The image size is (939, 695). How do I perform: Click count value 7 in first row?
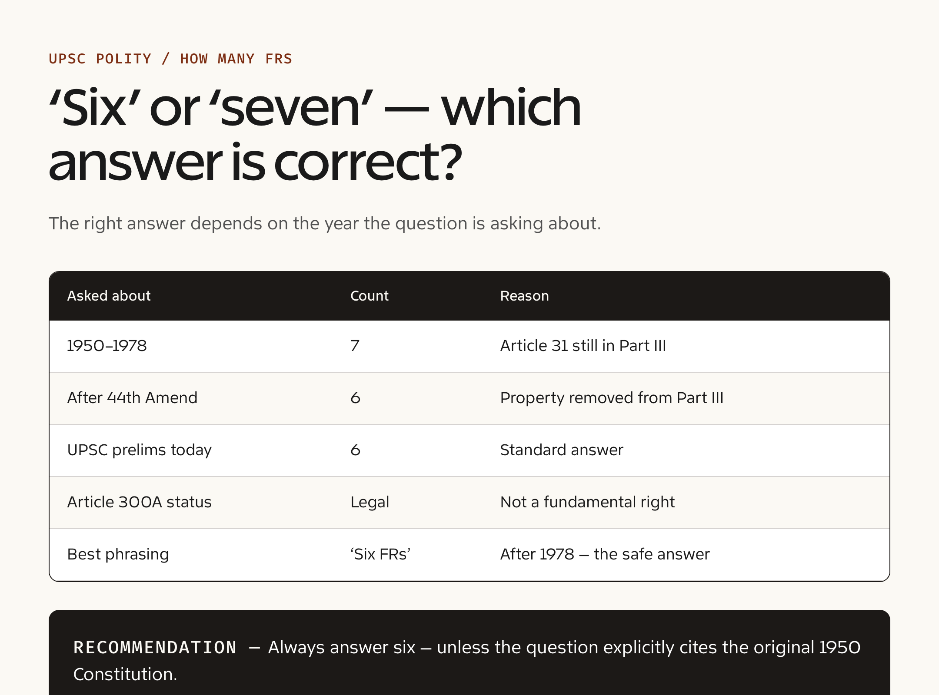coord(355,346)
